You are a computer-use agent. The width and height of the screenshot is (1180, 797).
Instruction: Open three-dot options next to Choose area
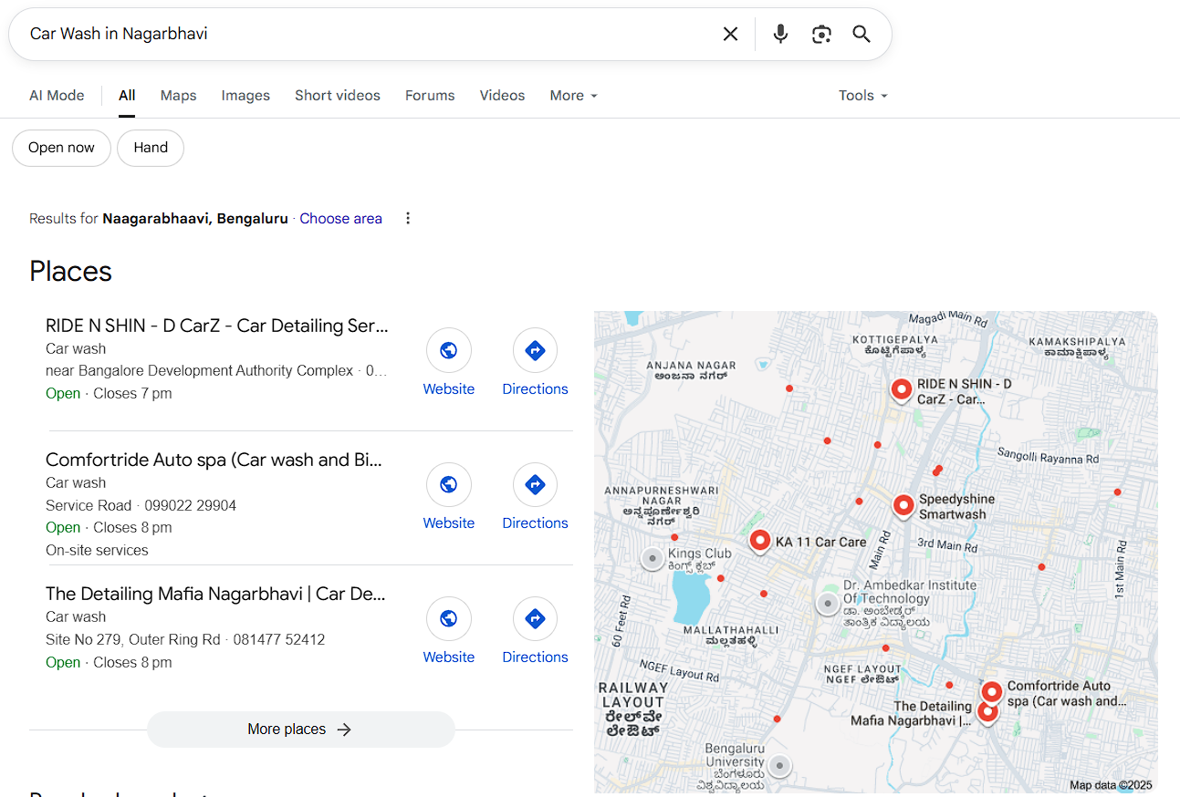[408, 219]
